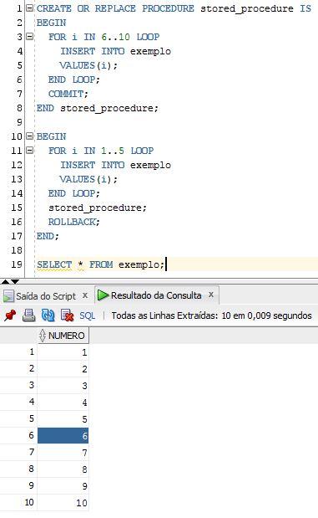Screen dimensions: 318x518
Task: Click the sort icon in NUMERO header
Action: [43, 336]
